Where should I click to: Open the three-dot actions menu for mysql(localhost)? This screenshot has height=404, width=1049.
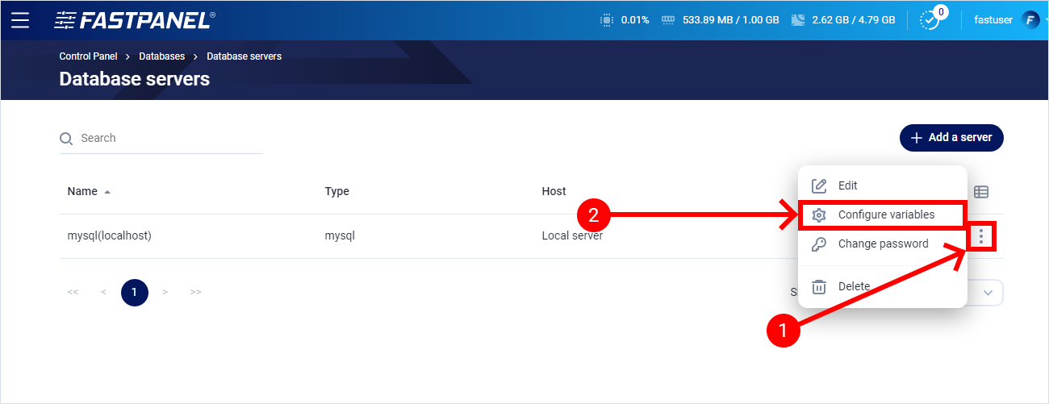981,236
